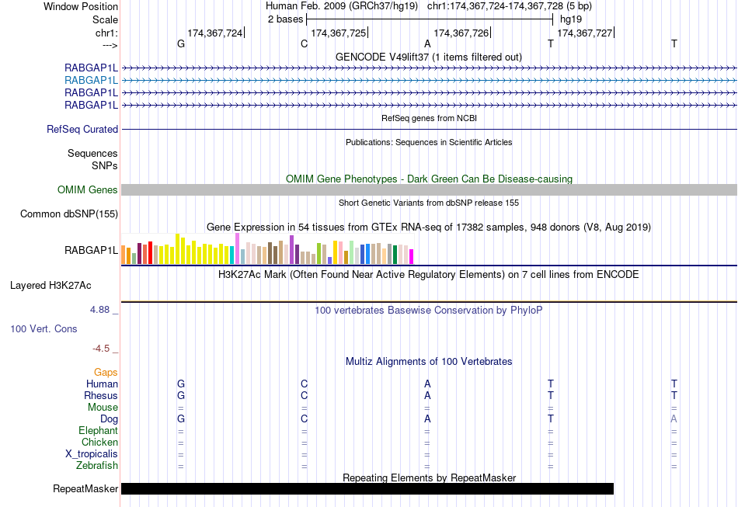
Task: Click the position text chr1:174,367,724-174,367,728 (5 bp)
Action: [x=510, y=6]
